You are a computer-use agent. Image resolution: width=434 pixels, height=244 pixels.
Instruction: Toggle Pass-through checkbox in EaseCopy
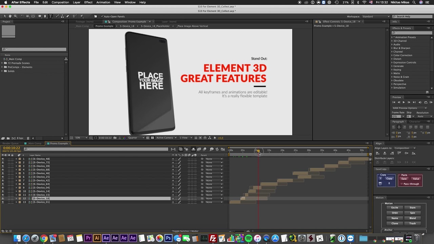[402, 184]
